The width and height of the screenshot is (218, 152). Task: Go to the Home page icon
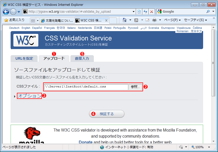tap(125, 20)
